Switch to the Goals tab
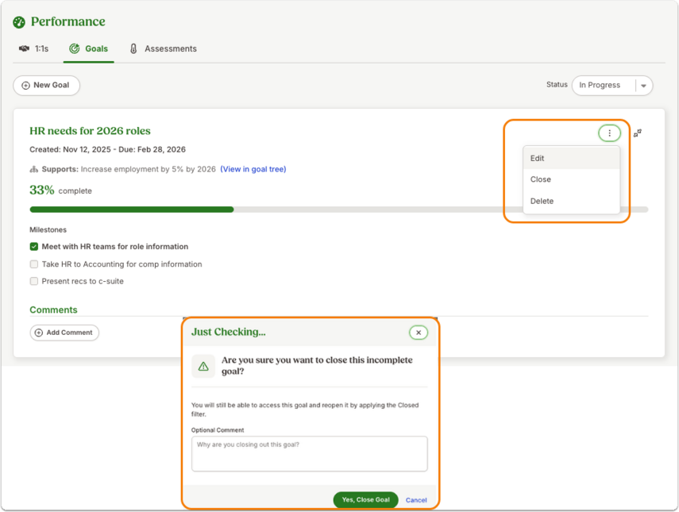The width and height of the screenshot is (679, 512). (x=89, y=48)
